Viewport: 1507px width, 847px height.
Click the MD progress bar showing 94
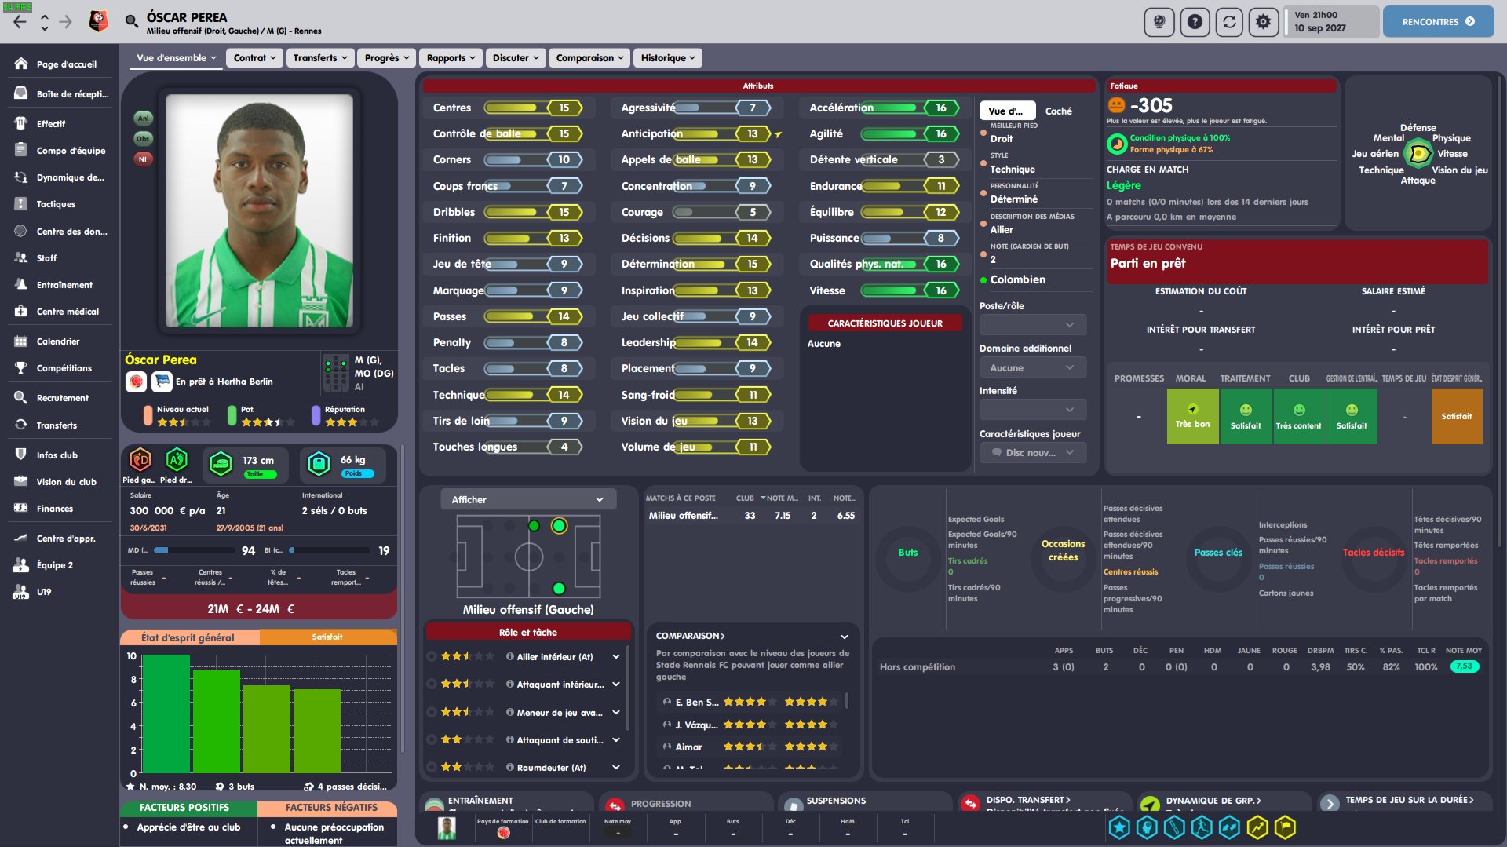click(x=196, y=550)
